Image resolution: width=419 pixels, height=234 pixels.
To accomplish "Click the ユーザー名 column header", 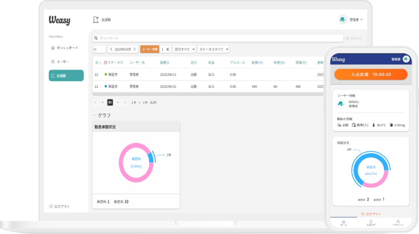I will (x=137, y=62).
